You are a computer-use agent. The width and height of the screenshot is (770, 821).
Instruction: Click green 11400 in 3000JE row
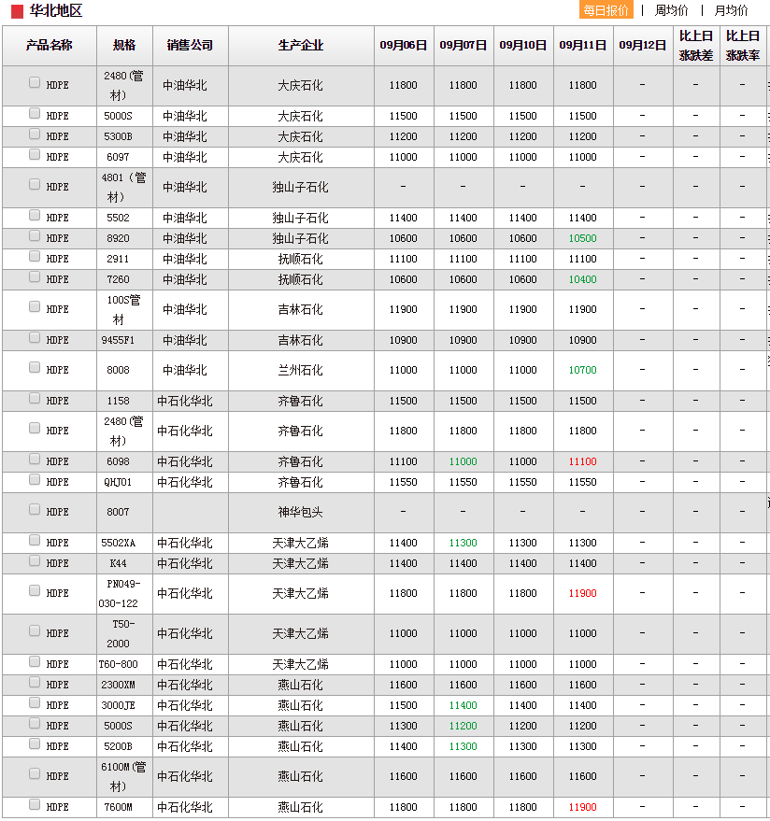tap(463, 705)
